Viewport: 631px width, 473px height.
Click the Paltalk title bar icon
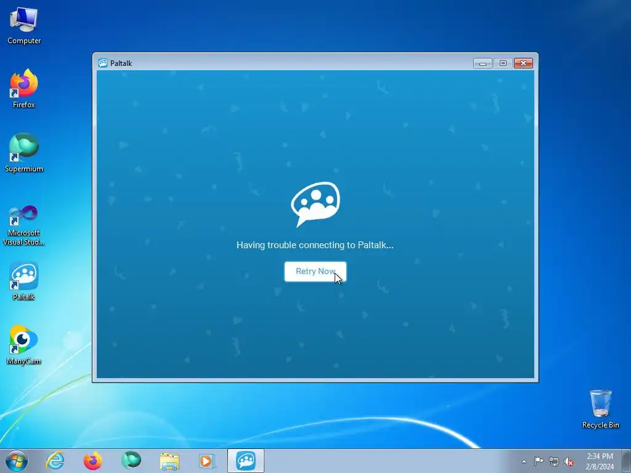pyautogui.click(x=103, y=63)
